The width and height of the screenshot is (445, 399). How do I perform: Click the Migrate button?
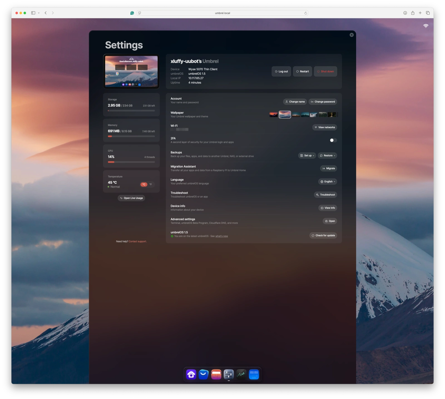328,169
